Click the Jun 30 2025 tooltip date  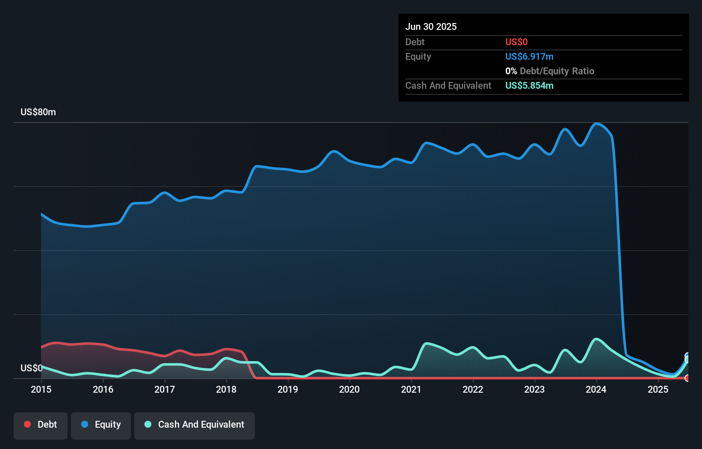pos(431,26)
